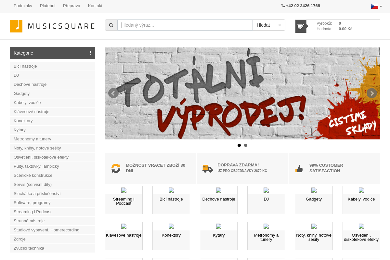
Task: Open the Kytary category in the sidebar
Action: pyautogui.click(x=19, y=130)
